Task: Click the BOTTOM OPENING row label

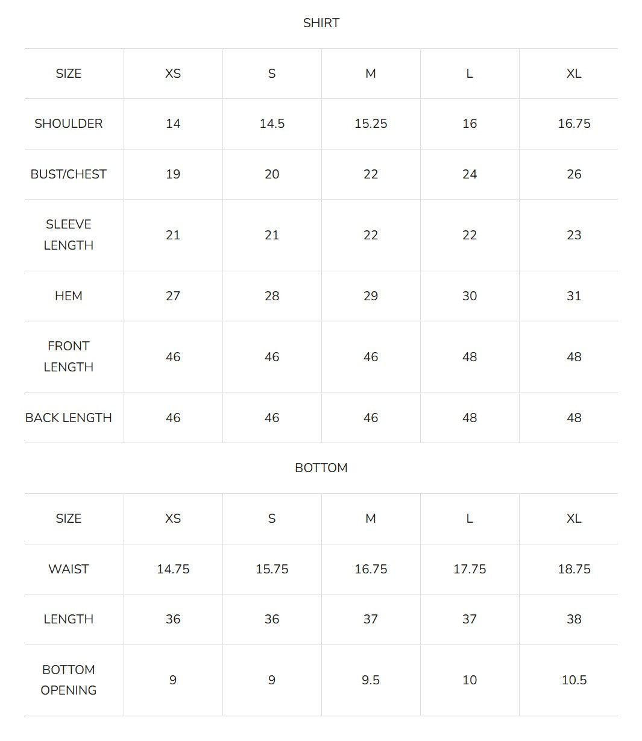Action: tap(69, 680)
